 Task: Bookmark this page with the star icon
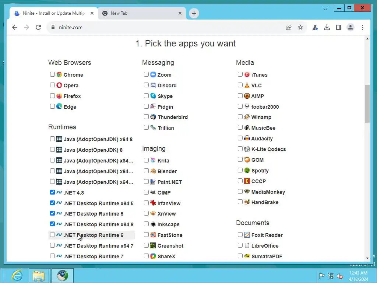click(300, 27)
